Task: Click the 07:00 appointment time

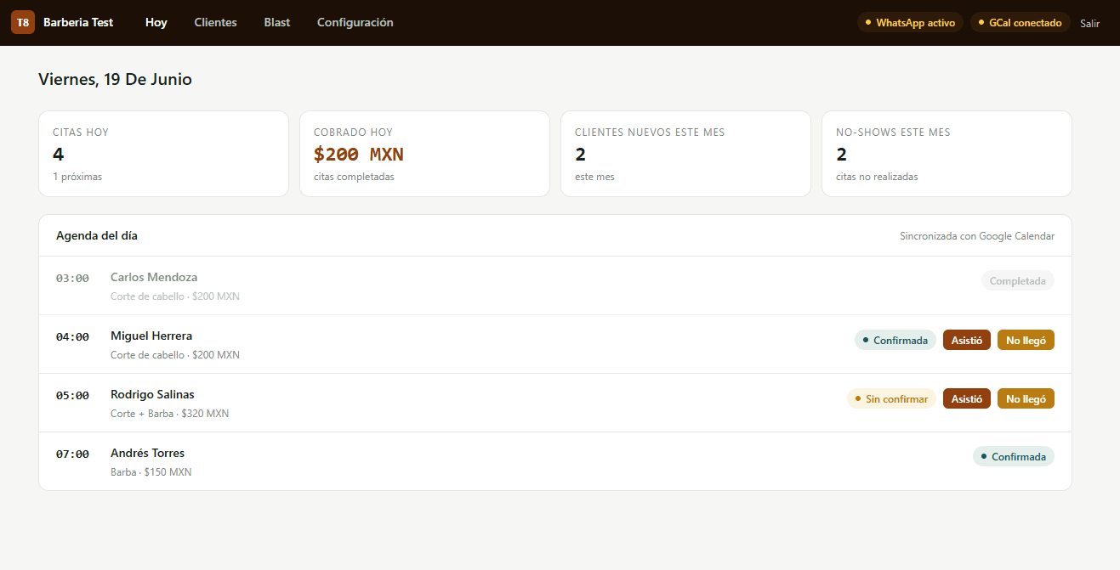Action: [x=72, y=454]
